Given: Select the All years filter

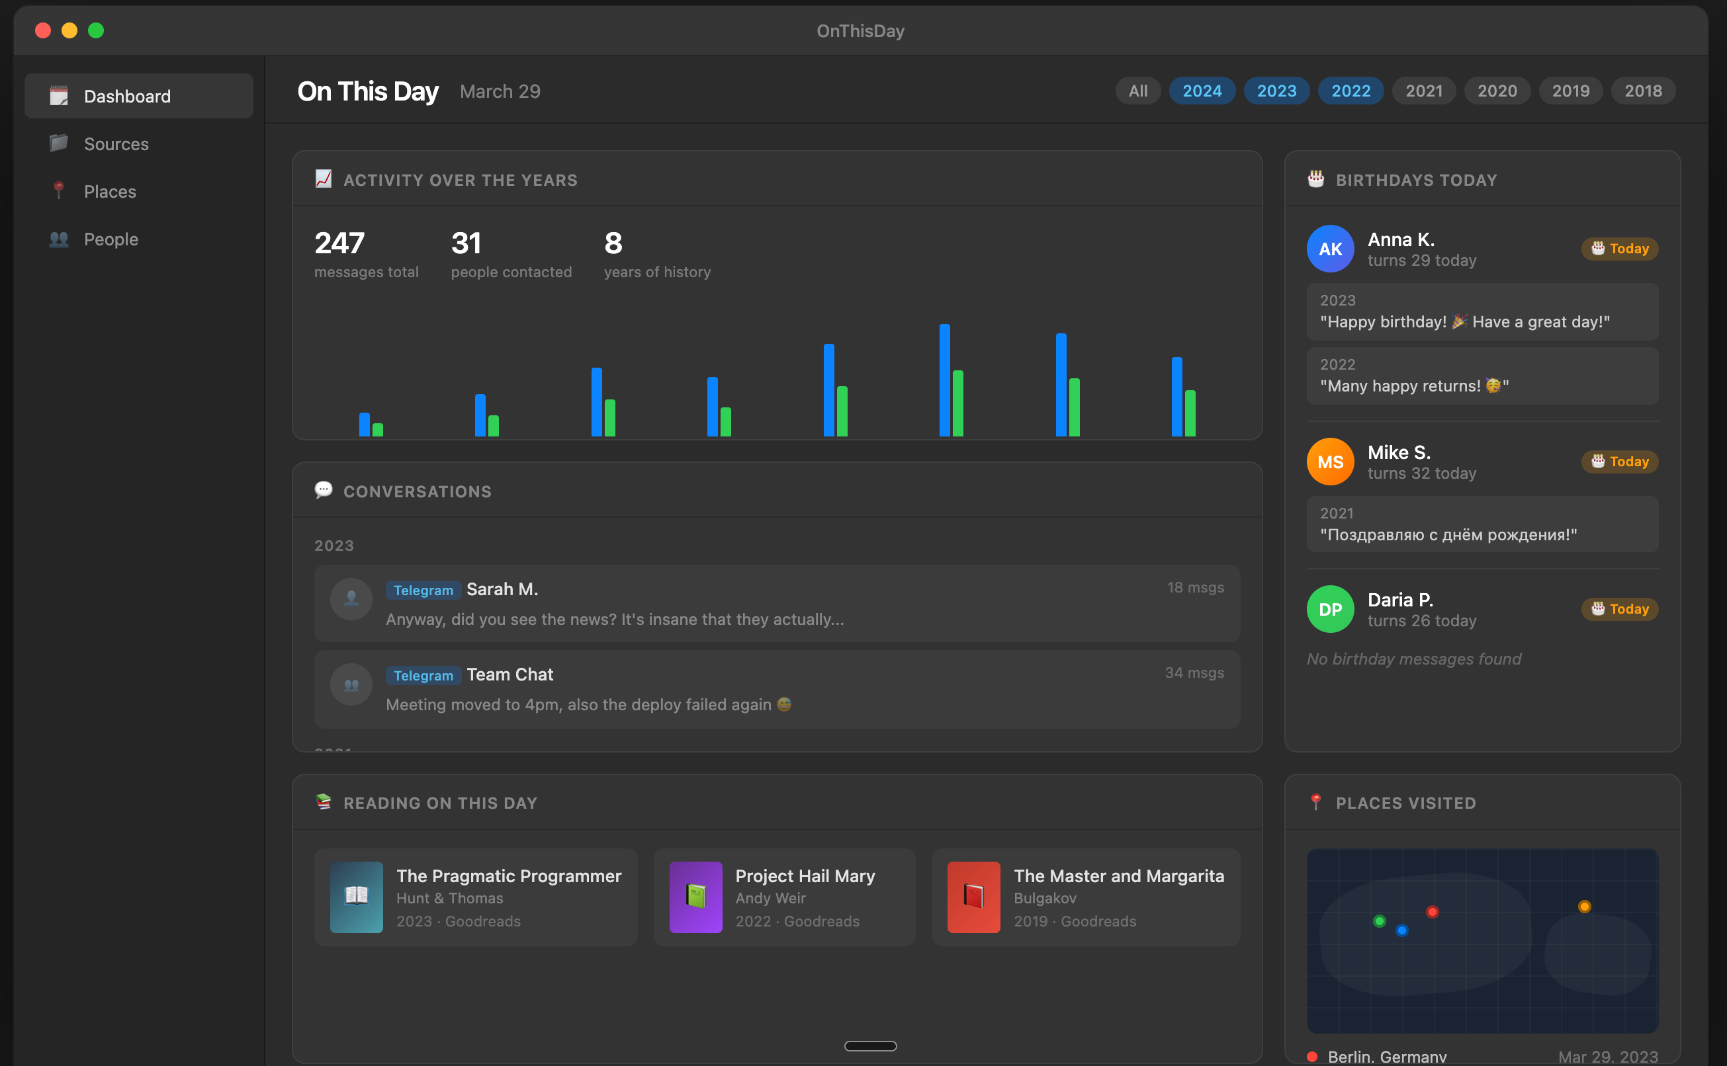Looking at the screenshot, I should (1137, 91).
